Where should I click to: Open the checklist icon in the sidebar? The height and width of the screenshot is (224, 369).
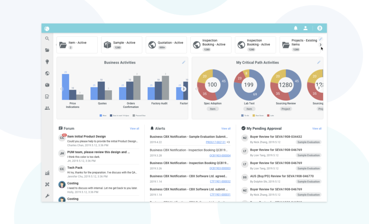(47, 97)
